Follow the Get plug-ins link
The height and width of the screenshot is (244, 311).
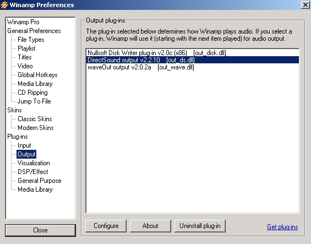click(282, 227)
